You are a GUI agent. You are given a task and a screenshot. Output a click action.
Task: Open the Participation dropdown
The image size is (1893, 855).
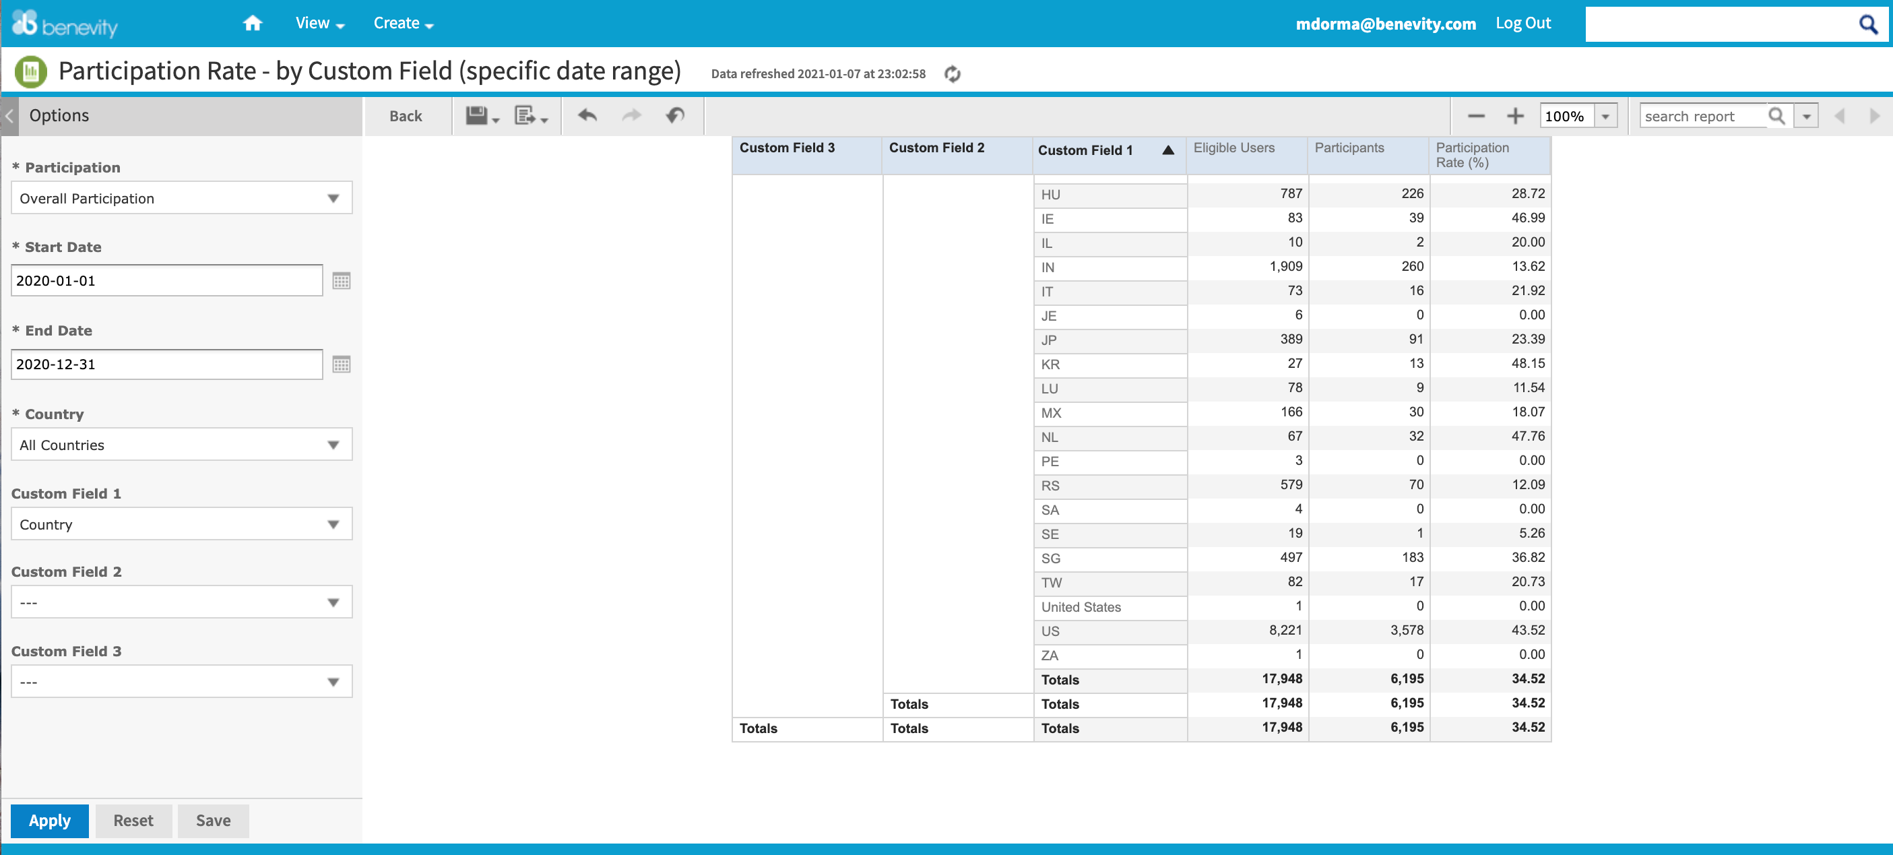tap(181, 198)
